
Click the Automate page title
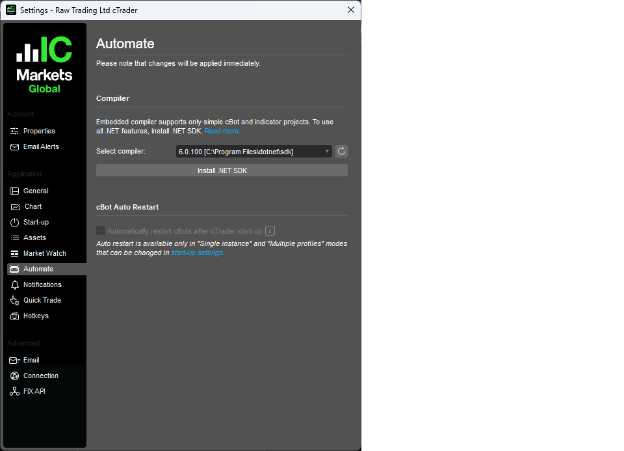click(125, 44)
